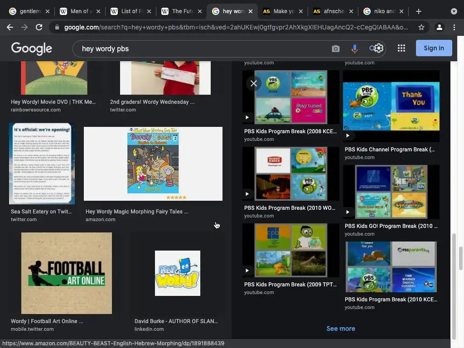464x348 pixels.
Task: Click the site lock icon in address bar
Action: coord(57,27)
